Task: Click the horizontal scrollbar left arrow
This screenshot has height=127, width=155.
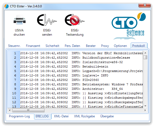Action: coord(10,111)
